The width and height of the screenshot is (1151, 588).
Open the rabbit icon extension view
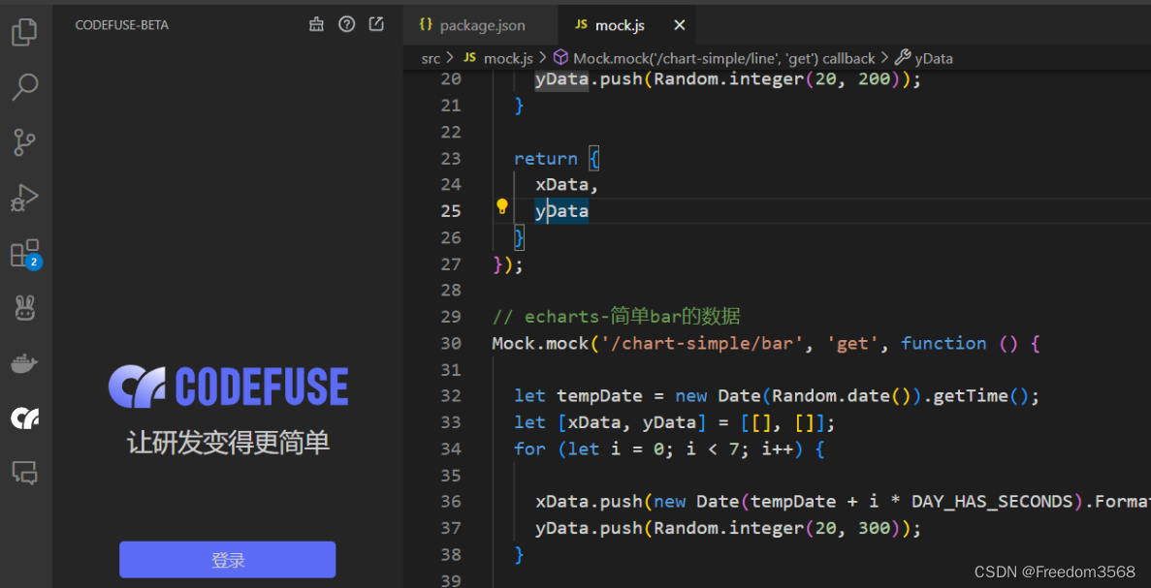[x=25, y=308]
